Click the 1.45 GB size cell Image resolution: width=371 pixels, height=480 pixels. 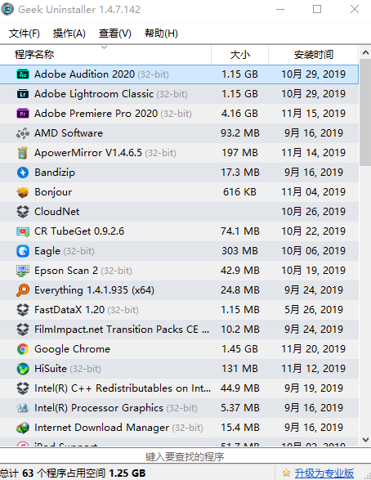[239, 348]
